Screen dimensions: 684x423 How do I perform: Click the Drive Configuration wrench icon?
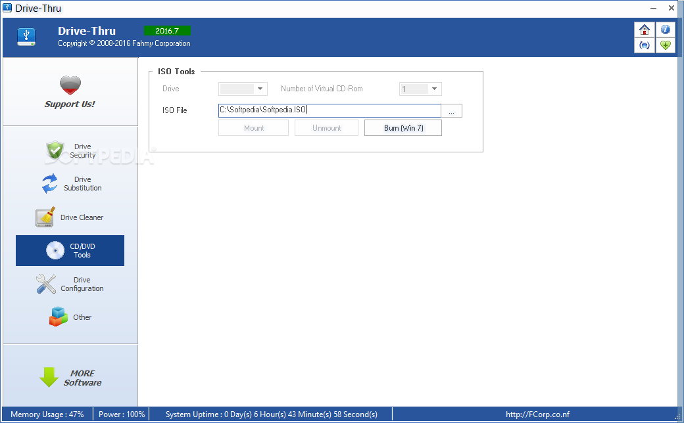tap(46, 284)
